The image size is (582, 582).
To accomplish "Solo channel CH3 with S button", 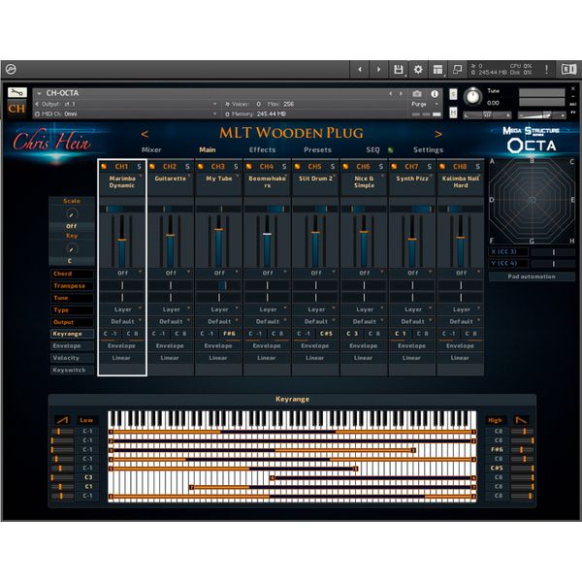I will tap(236, 167).
